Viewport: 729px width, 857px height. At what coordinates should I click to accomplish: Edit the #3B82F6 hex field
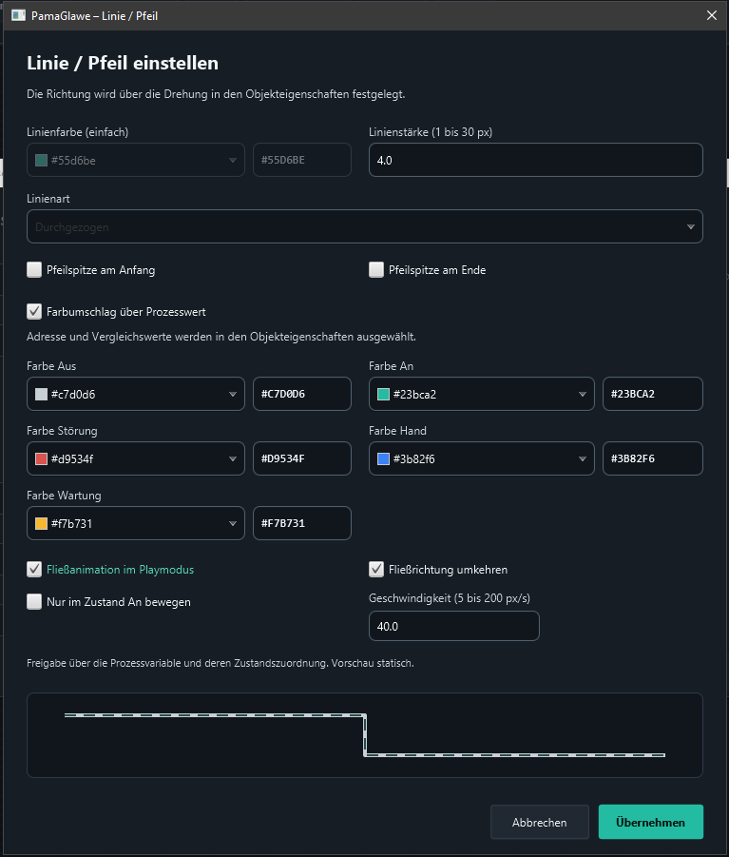point(653,458)
